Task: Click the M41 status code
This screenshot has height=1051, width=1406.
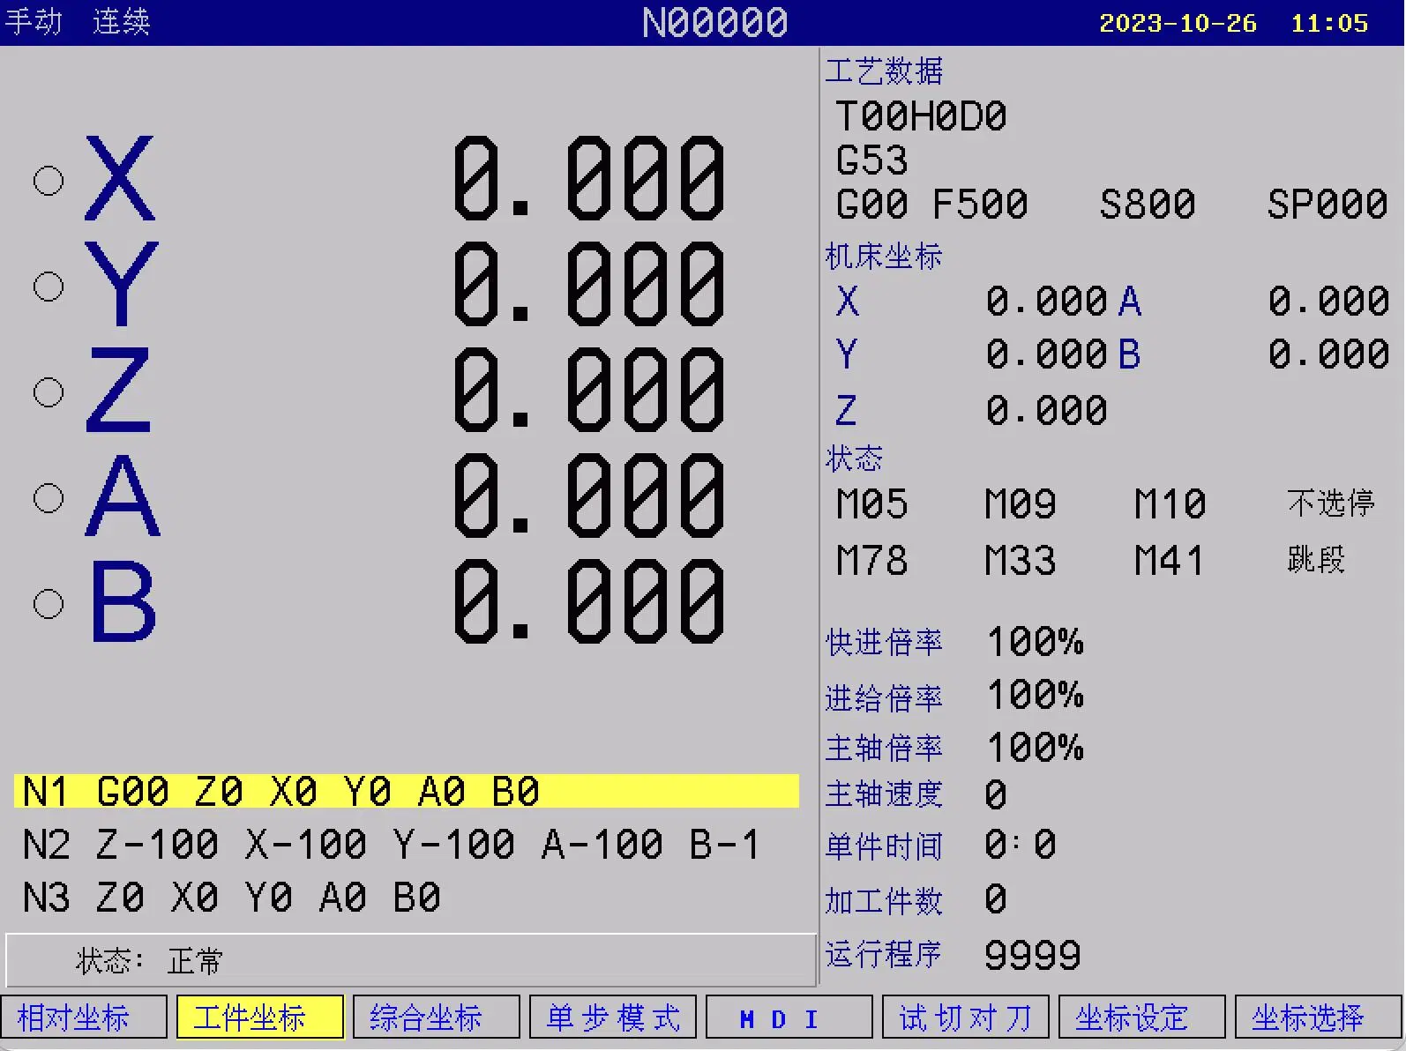Action: pos(1170,561)
